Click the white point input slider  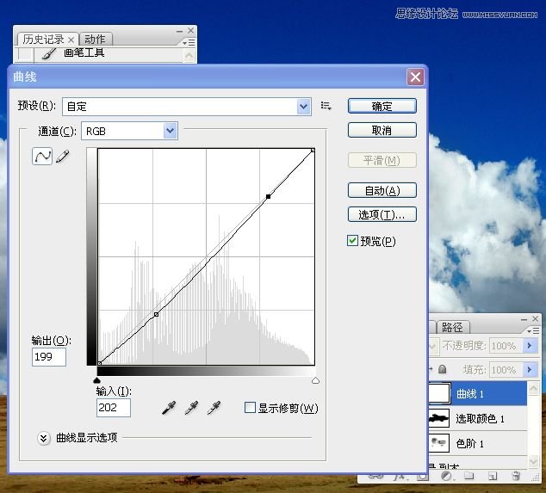click(315, 380)
